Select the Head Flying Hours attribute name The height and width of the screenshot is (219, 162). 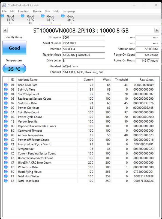point(30,172)
